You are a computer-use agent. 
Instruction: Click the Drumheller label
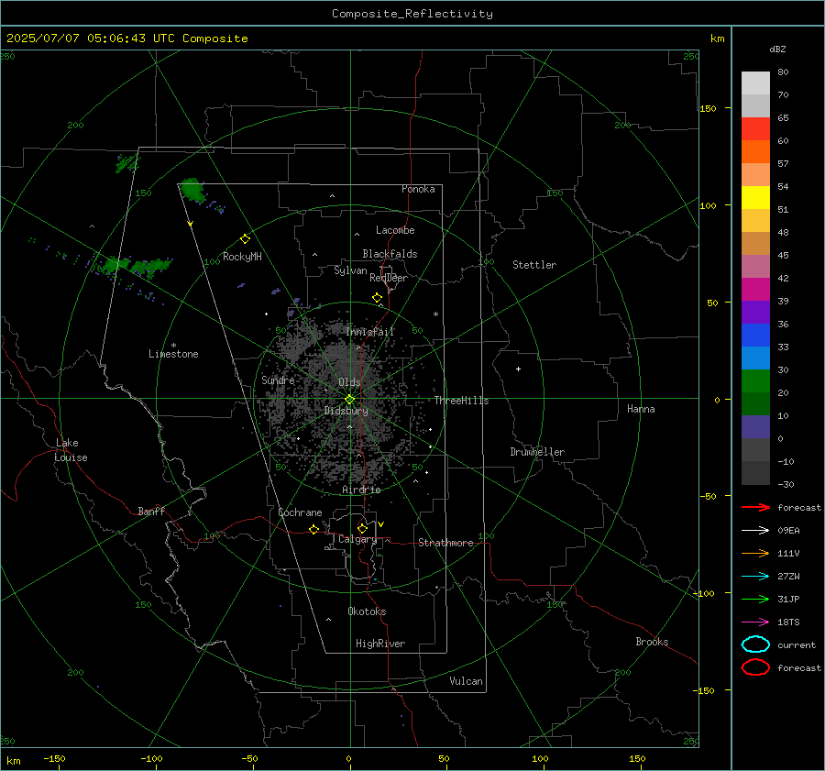point(537,452)
